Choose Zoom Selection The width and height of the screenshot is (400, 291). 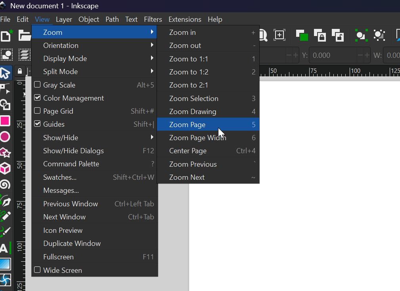point(208,98)
